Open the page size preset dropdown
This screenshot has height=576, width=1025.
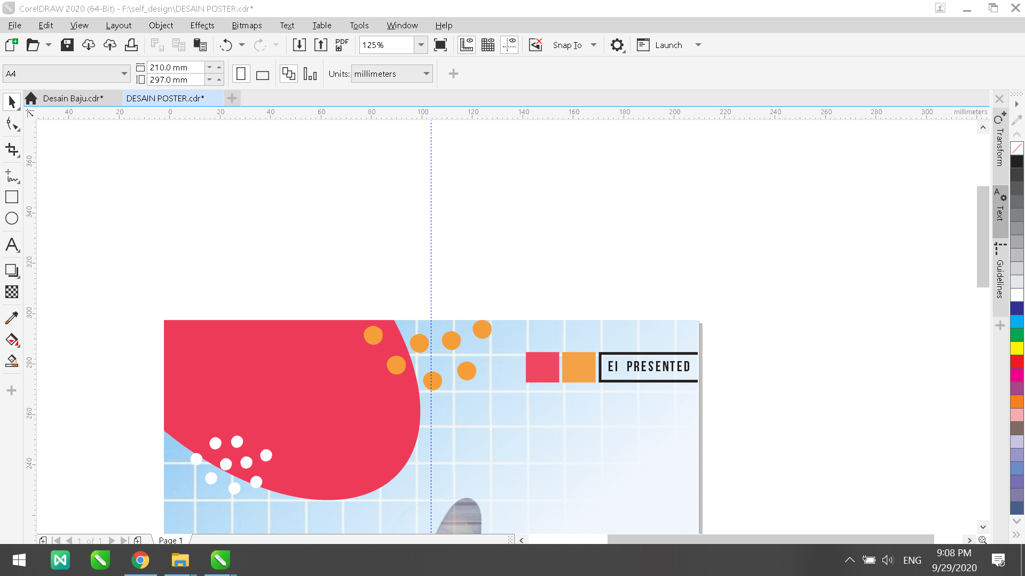point(123,73)
